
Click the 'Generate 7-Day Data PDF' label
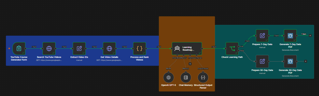(290, 45)
